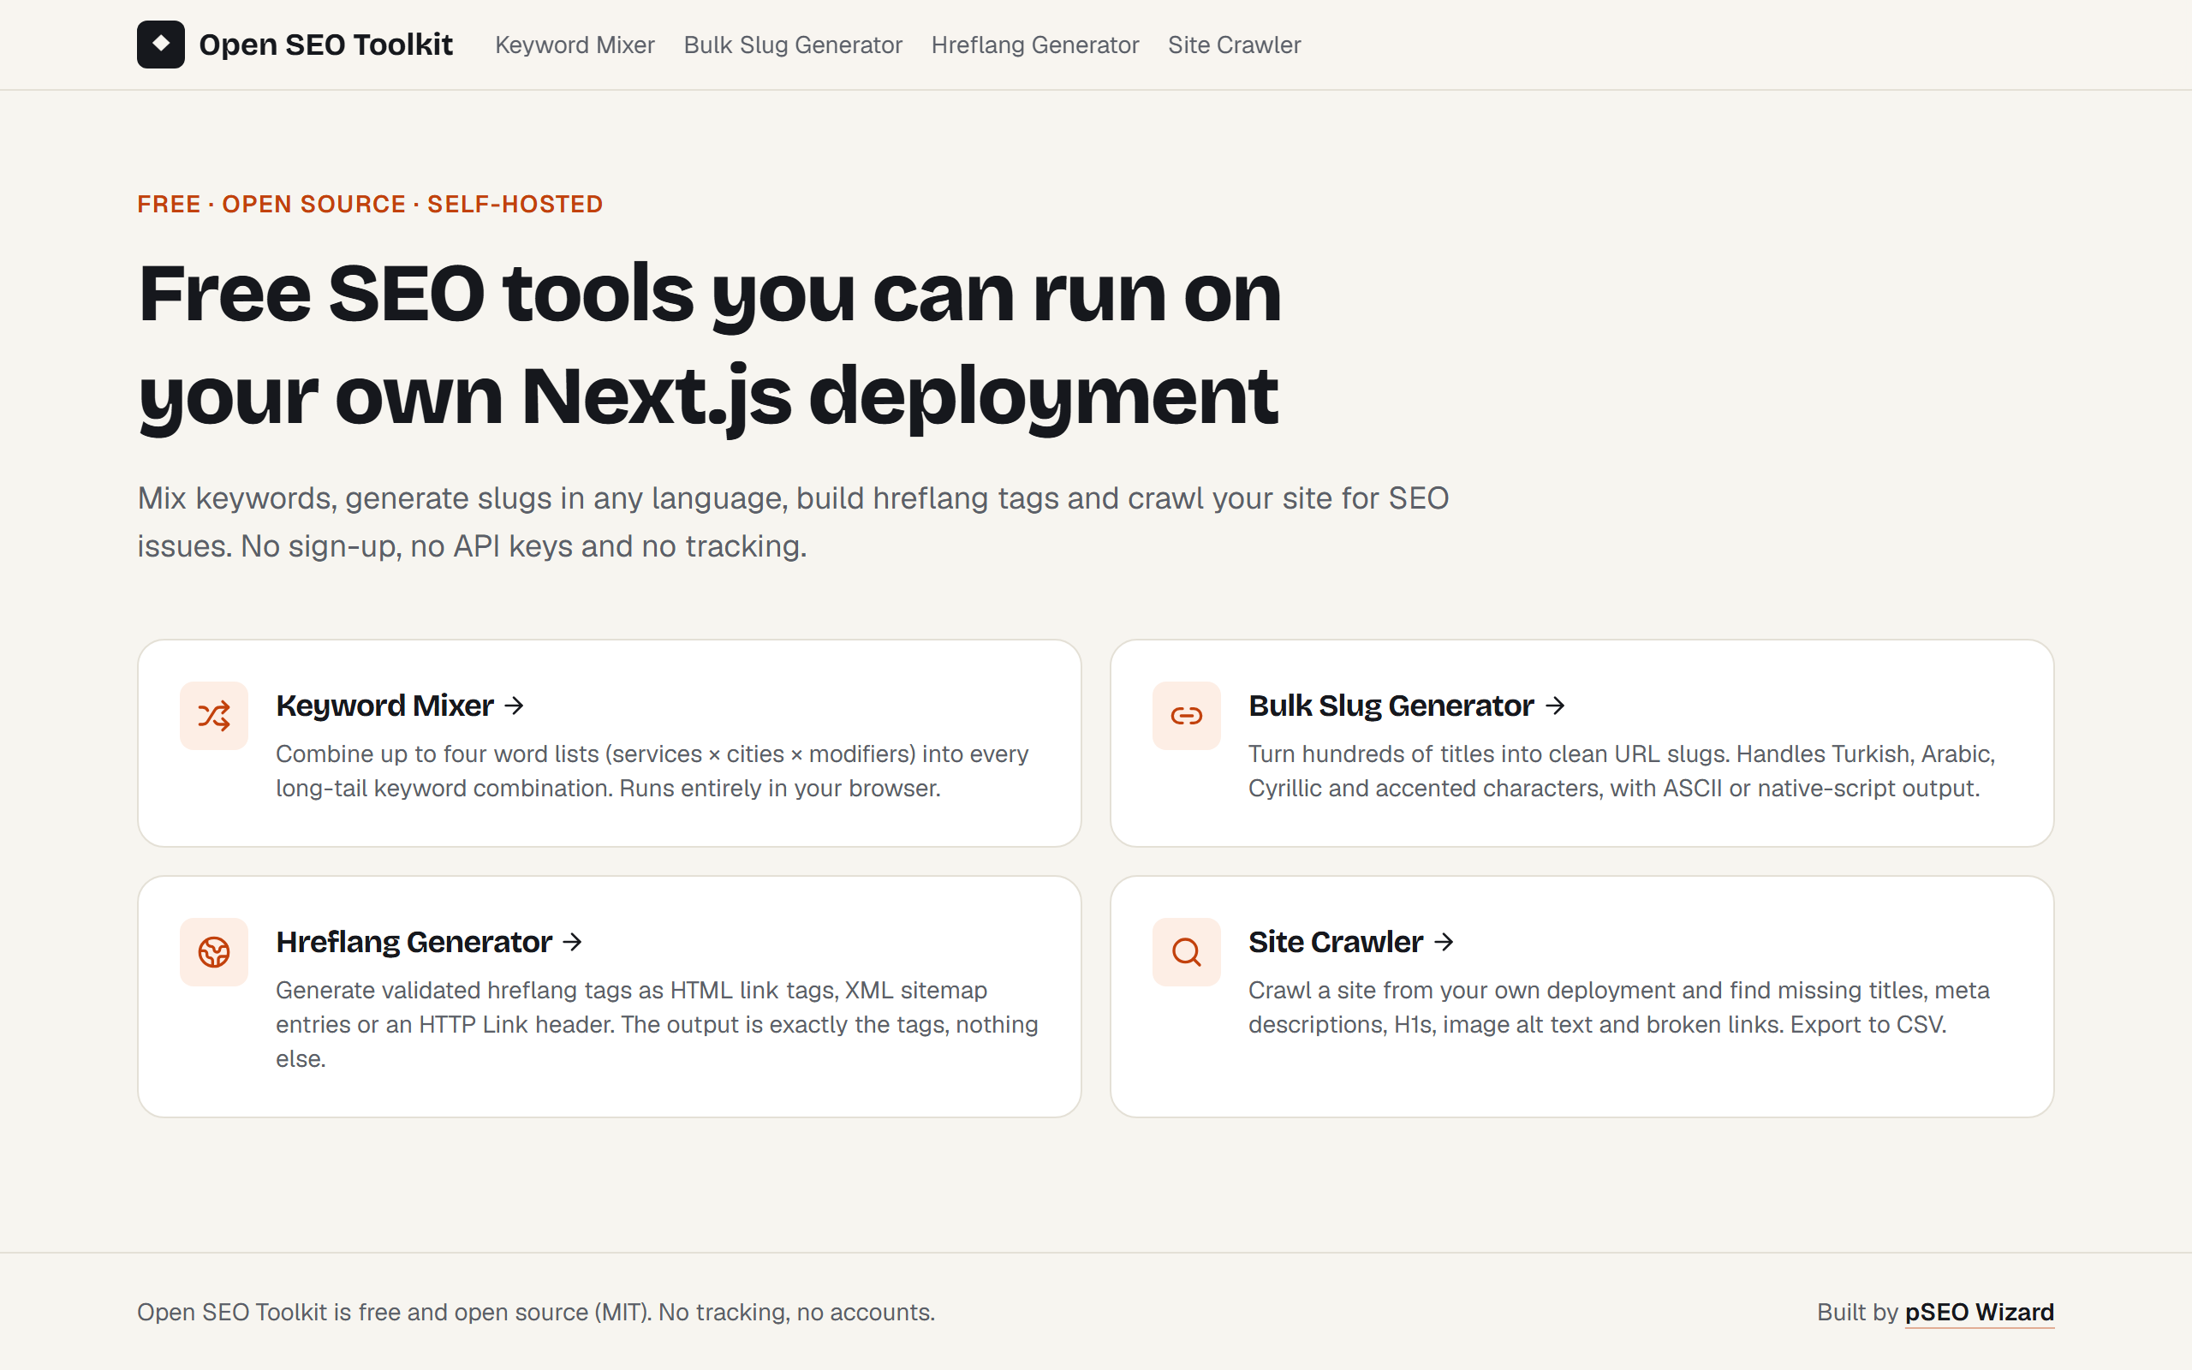Open Bulk Slug Generator in the top navigation

pyautogui.click(x=793, y=45)
